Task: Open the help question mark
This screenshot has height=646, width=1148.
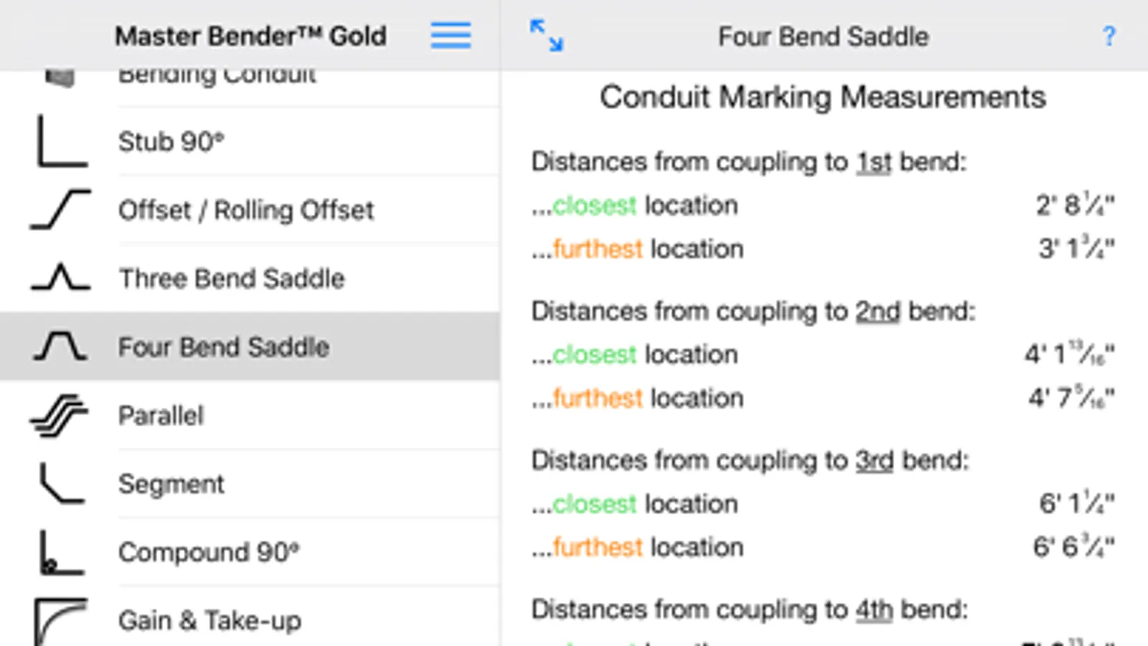Action: pyautogui.click(x=1109, y=36)
